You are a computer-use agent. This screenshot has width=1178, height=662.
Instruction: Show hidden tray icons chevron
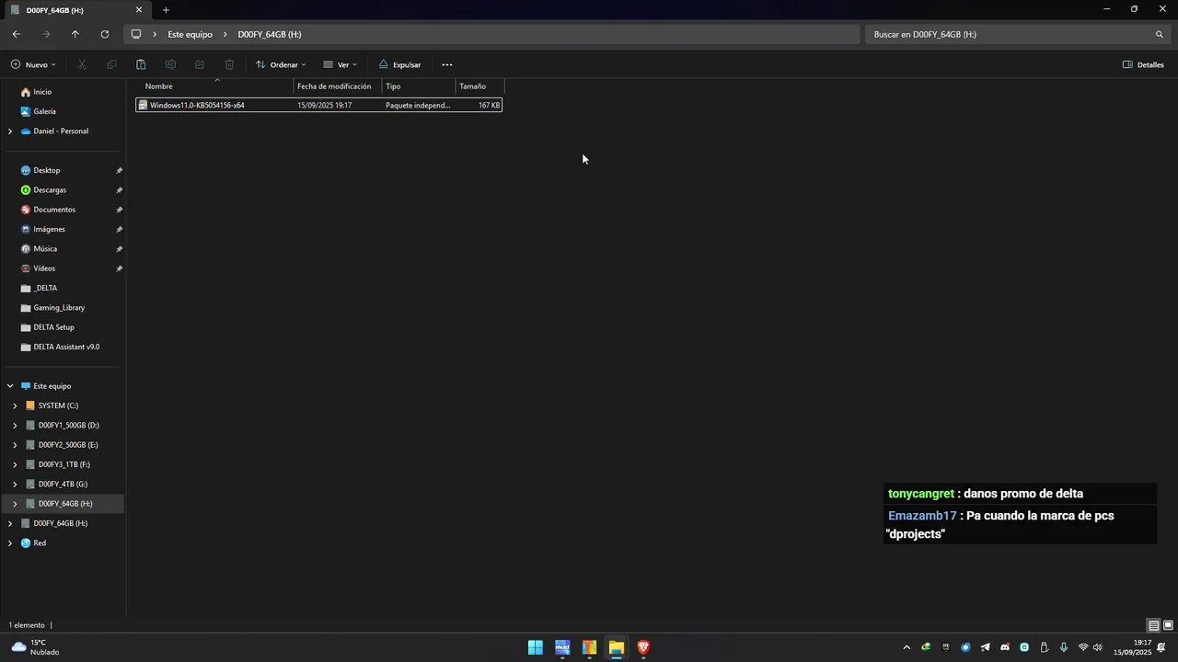click(907, 647)
